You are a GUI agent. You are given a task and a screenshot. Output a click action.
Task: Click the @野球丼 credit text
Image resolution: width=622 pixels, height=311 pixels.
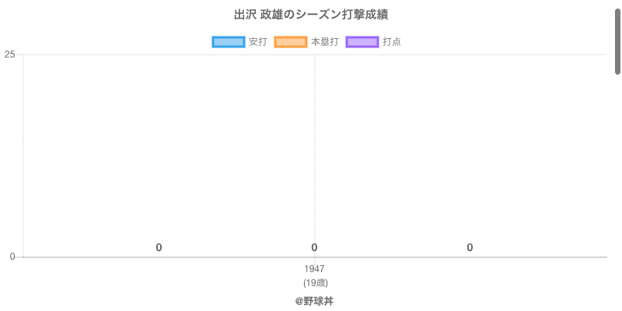314,301
